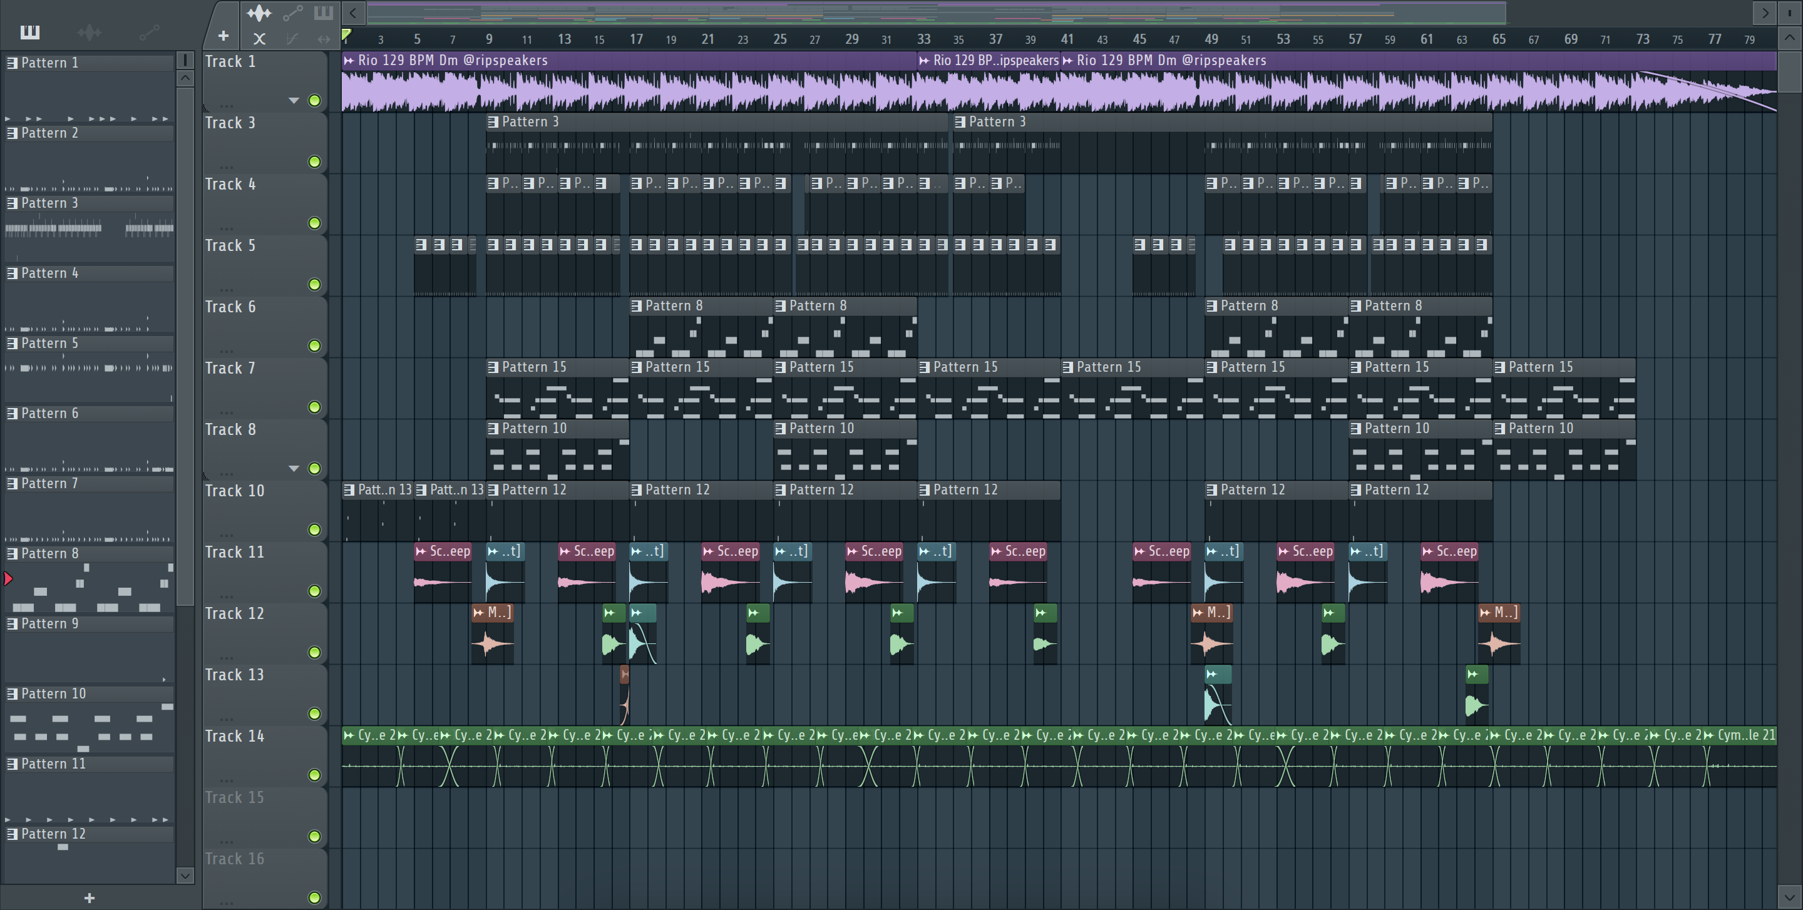Select pattern clip focus piano icon

point(324,13)
